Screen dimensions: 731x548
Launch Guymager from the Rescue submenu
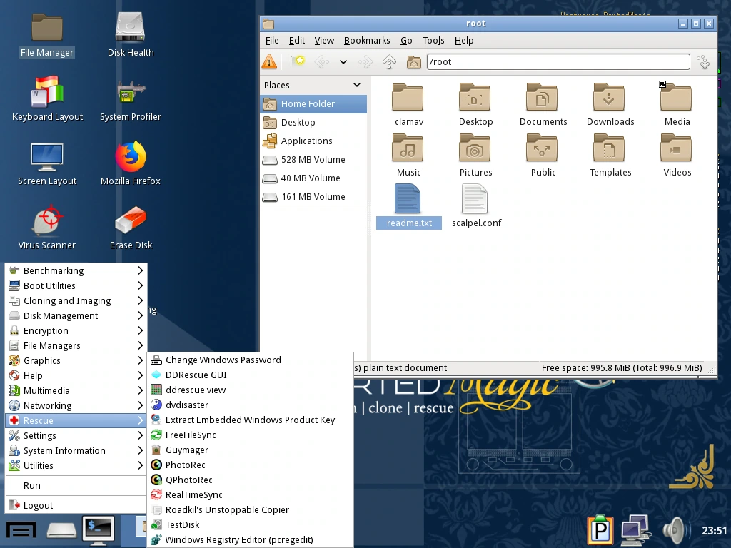click(x=251, y=450)
